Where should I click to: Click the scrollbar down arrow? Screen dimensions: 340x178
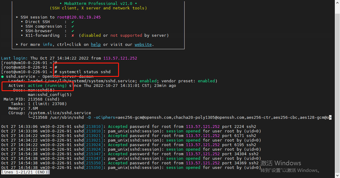[x=337, y=175]
